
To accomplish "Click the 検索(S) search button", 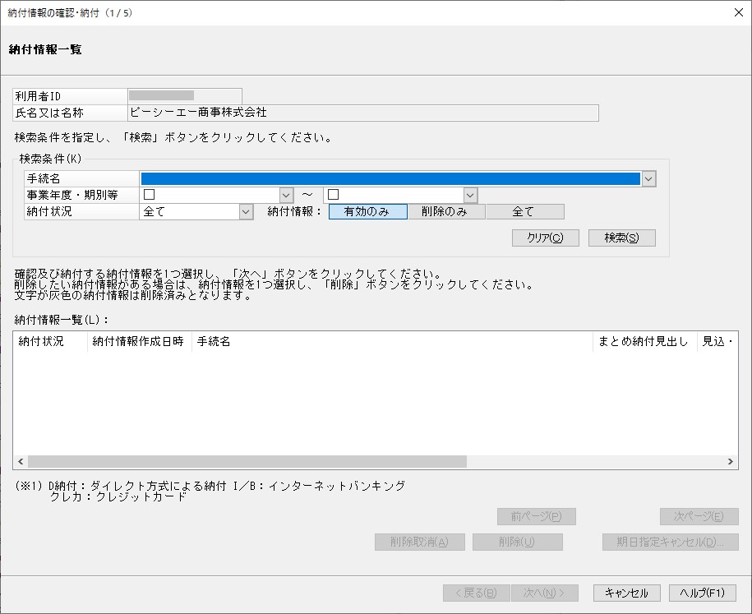I will point(621,238).
